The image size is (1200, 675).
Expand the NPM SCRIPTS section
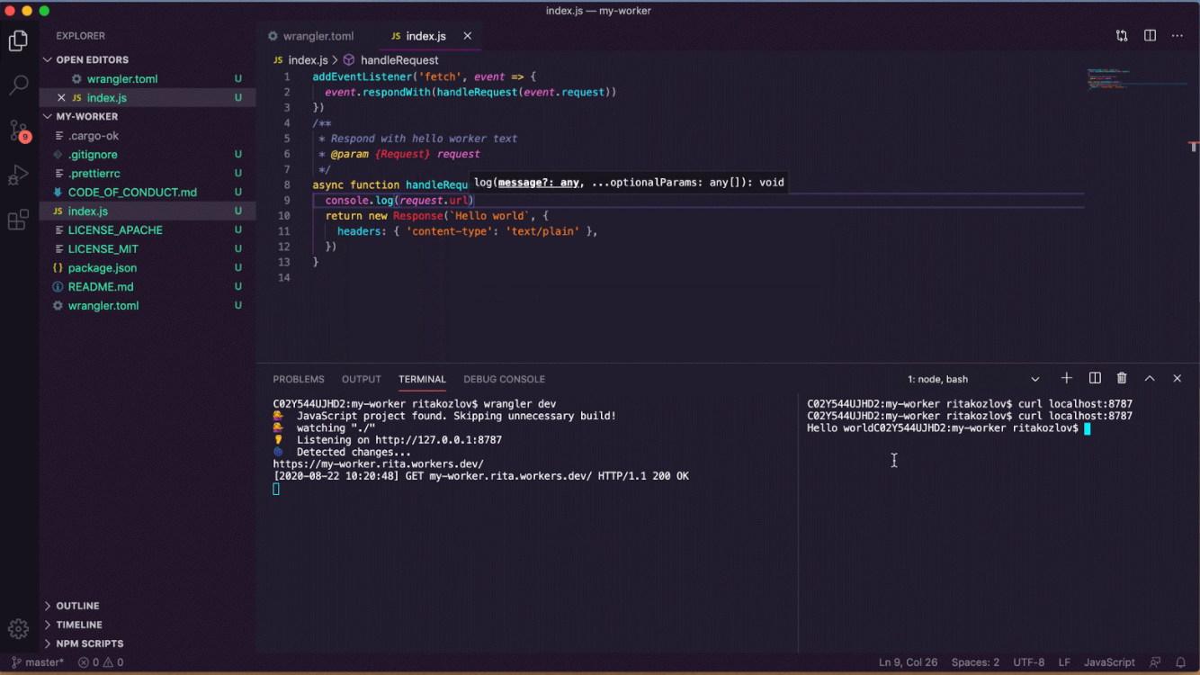[89, 643]
